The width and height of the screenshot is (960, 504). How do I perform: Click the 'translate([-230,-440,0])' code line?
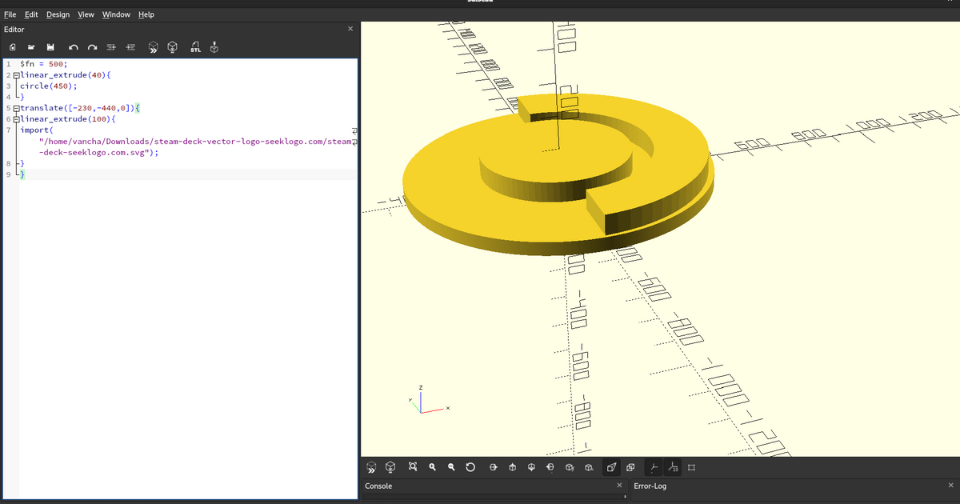(x=78, y=107)
